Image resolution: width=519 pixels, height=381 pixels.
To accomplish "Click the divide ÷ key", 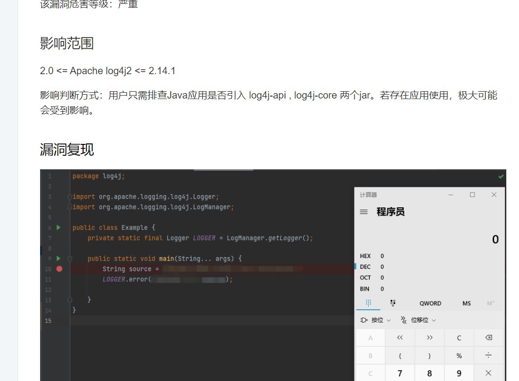I will pyautogui.click(x=489, y=356).
